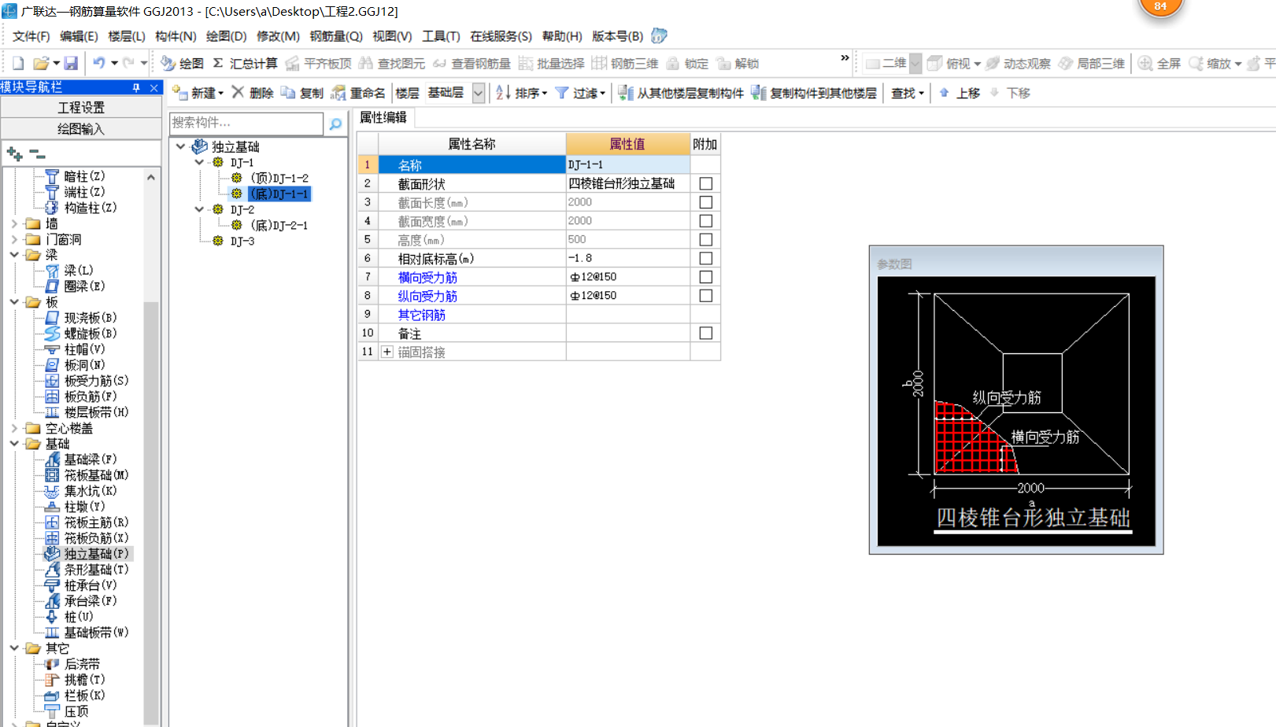Click the 上移 move up icon
The width and height of the screenshot is (1276, 727).
(x=945, y=93)
